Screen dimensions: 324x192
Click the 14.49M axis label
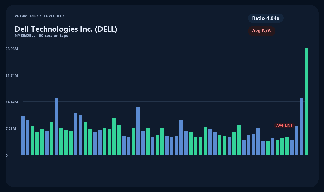tap(12, 102)
